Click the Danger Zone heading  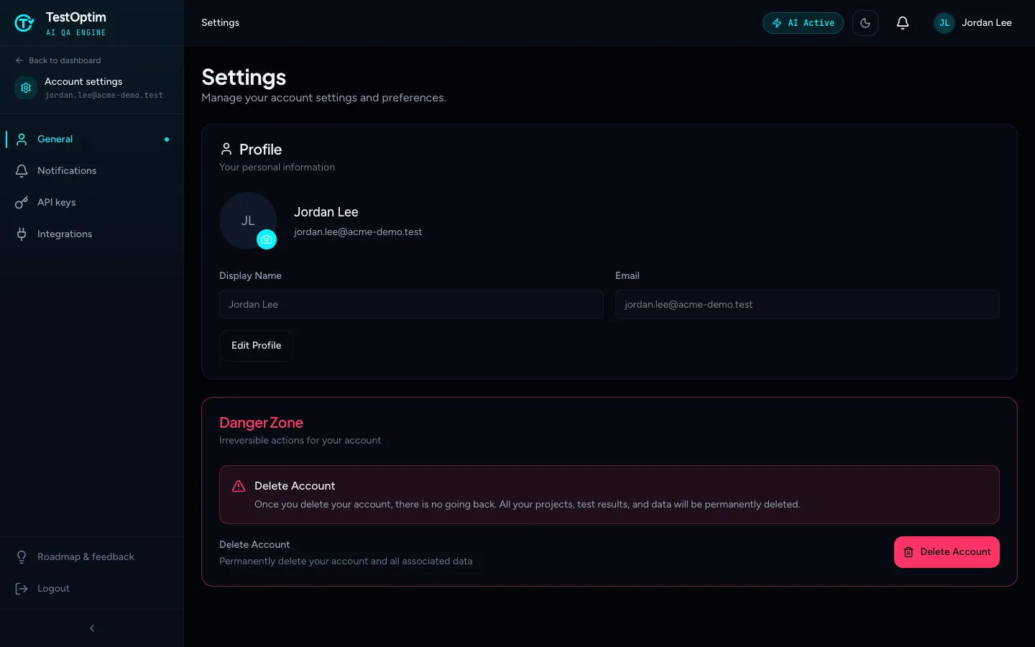click(x=261, y=423)
